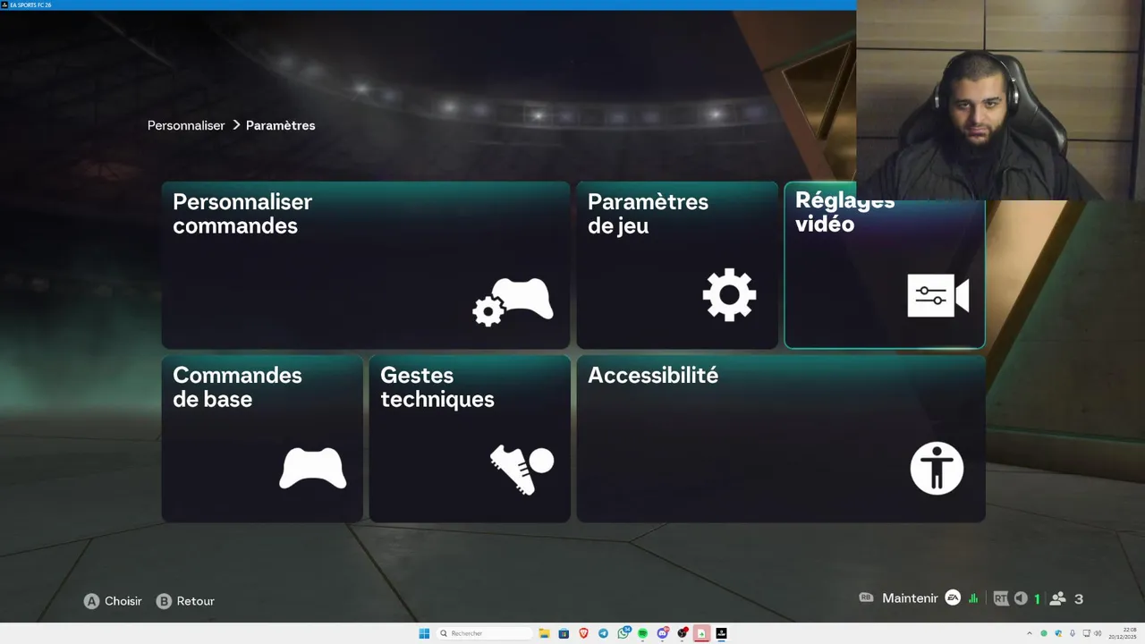Image resolution: width=1145 pixels, height=644 pixels.
Task: Open Microsoft Store from the taskbar
Action: click(x=564, y=633)
